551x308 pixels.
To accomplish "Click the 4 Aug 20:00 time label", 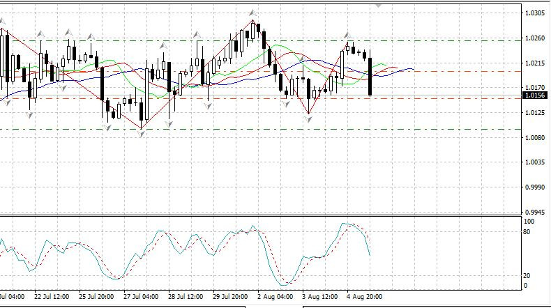I will pos(364,297).
